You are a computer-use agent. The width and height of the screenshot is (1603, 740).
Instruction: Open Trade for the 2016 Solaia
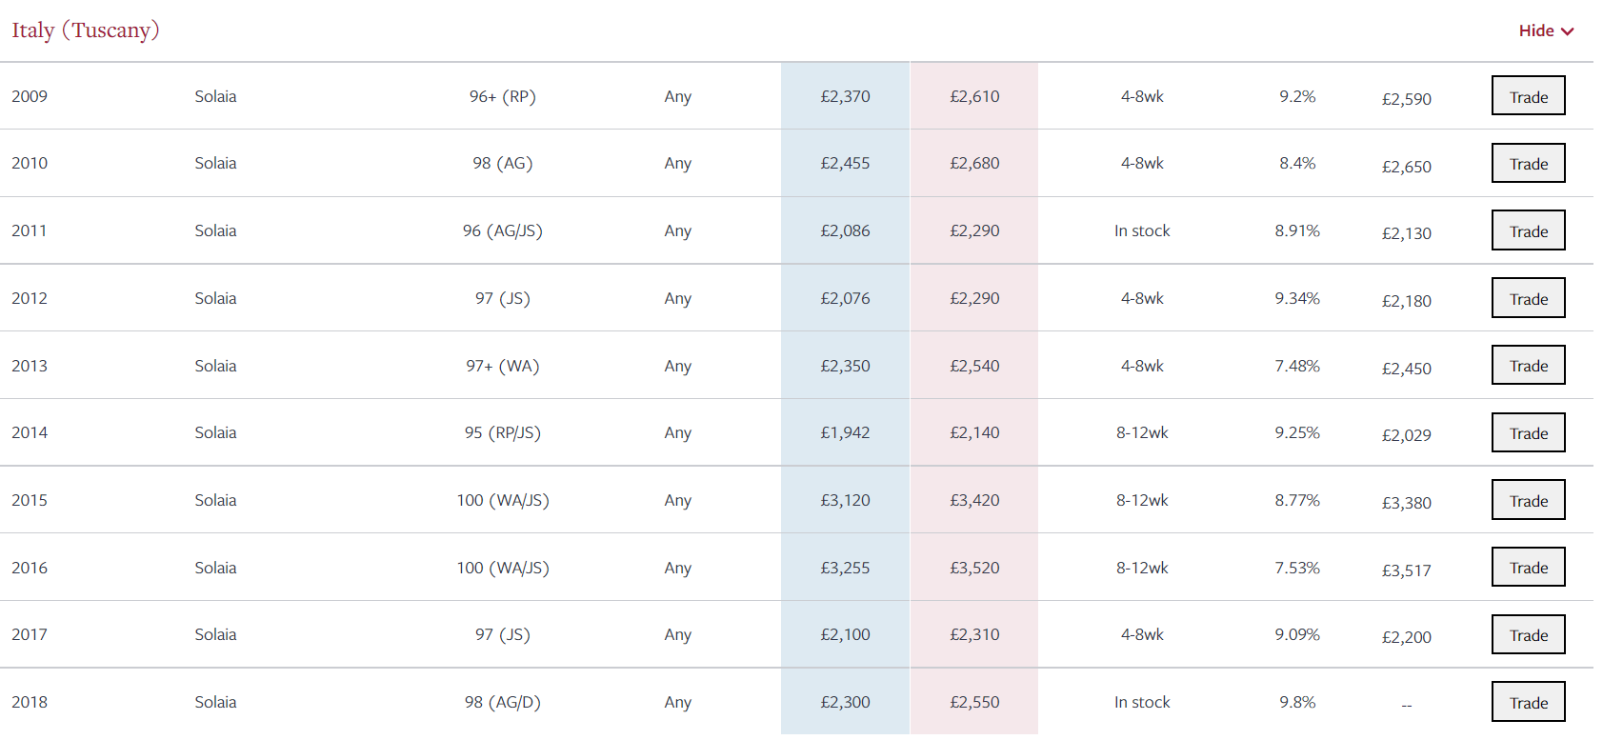click(1528, 567)
